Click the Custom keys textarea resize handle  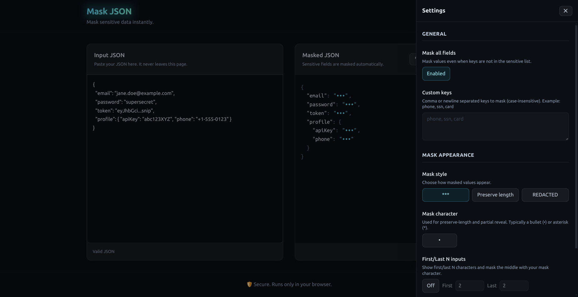(567, 138)
